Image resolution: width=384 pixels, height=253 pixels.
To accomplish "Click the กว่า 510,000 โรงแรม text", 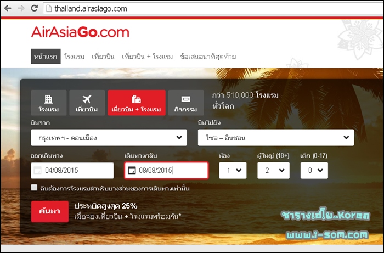I will (x=245, y=95).
